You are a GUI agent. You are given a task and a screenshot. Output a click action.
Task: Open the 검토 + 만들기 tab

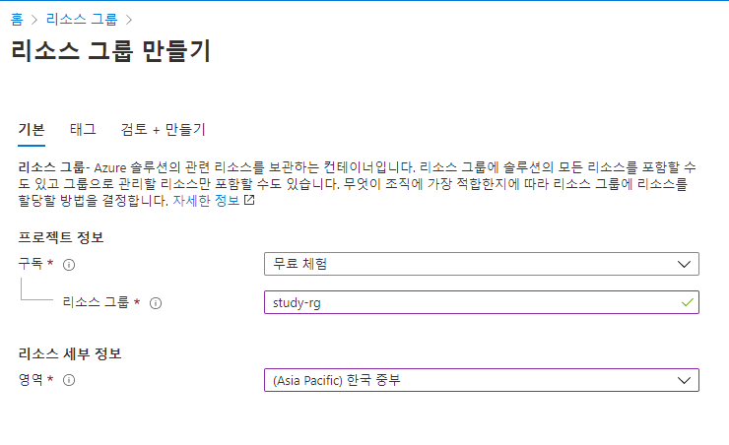(x=163, y=129)
